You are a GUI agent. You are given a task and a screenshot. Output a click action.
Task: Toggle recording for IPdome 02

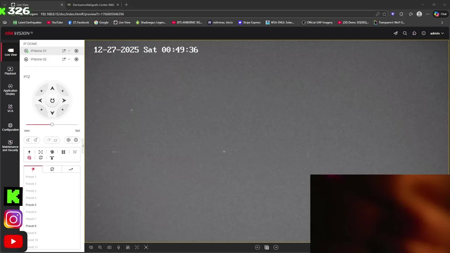click(x=76, y=59)
